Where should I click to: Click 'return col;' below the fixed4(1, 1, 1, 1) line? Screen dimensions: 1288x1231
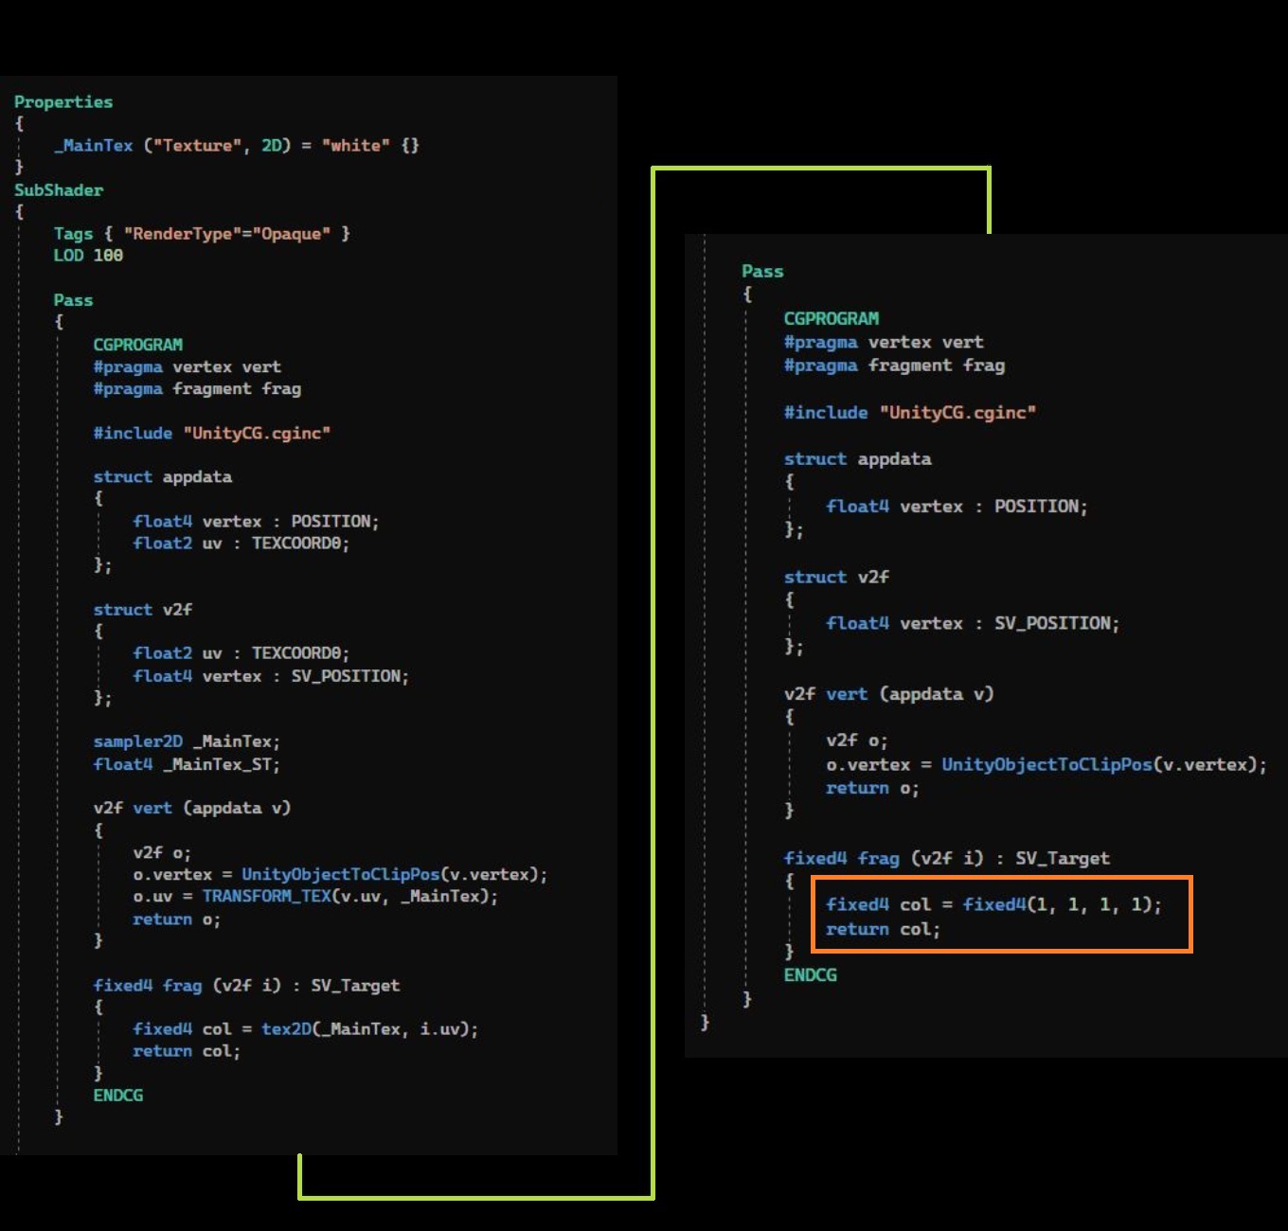[x=884, y=929]
